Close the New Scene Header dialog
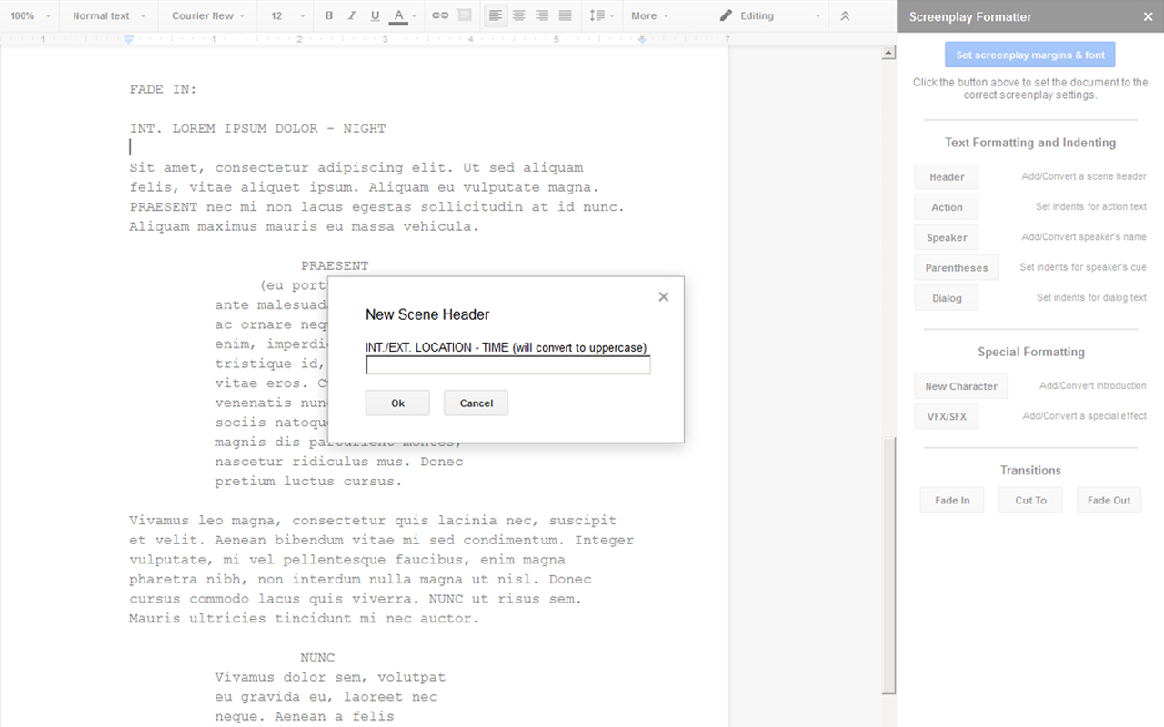 (x=664, y=296)
